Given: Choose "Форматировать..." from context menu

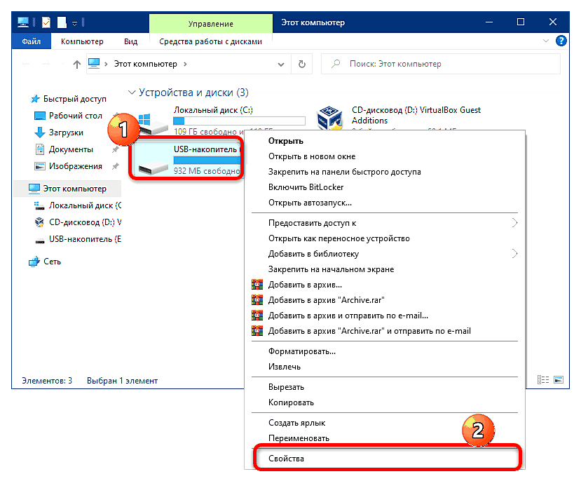Looking at the screenshot, I should pos(302,351).
